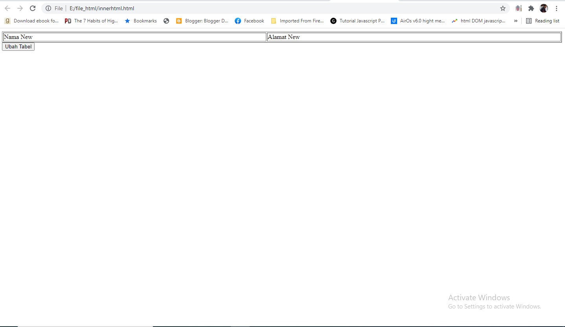The image size is (565, 327).
Task: Open a browser extension from the toolbar
Action: pos(531,8)
